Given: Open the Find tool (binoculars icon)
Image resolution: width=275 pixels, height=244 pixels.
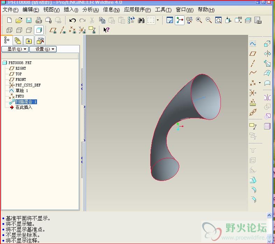Looking at the screenshot, I should coord(141,20).
